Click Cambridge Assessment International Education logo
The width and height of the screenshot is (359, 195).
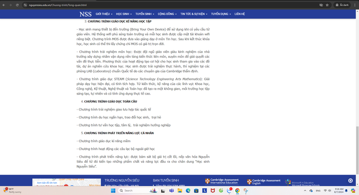[222, 181]
